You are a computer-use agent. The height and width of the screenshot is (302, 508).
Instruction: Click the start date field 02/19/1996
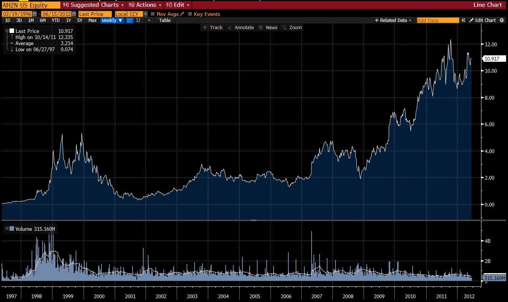coord(18,14)
